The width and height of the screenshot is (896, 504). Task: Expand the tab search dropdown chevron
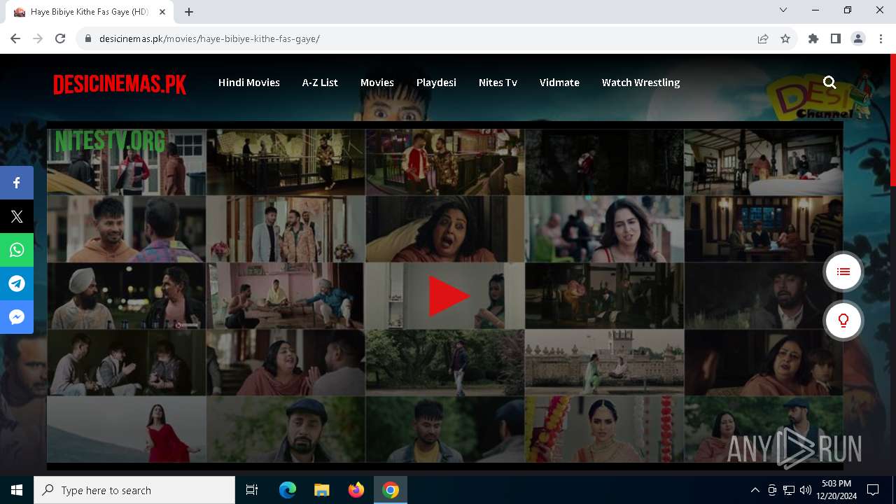coord(783,10)
